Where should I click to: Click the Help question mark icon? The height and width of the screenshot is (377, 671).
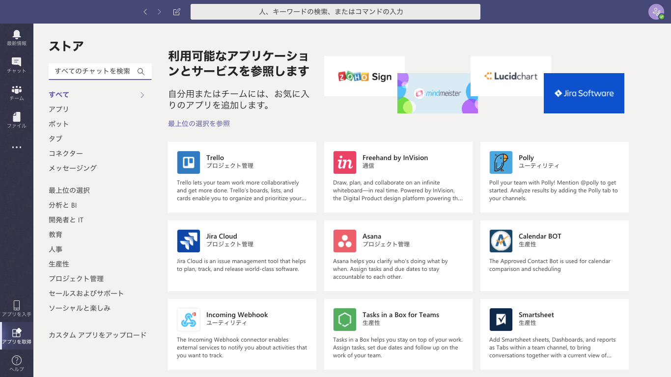[x=17, y=361]
